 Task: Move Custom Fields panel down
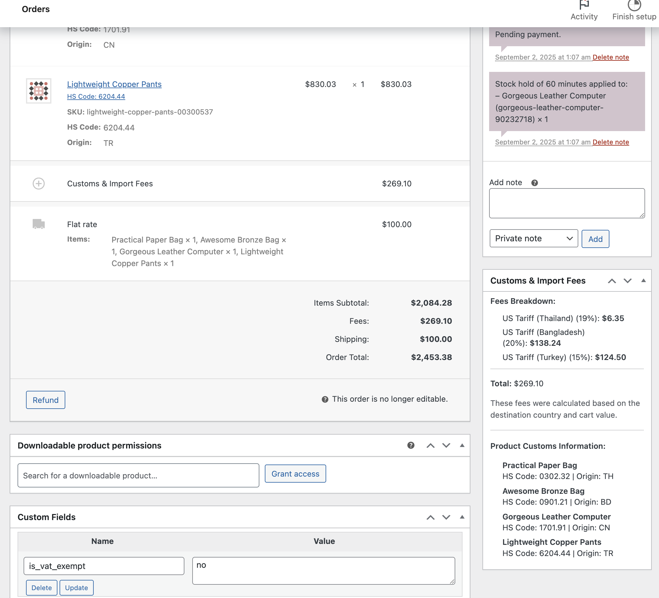click(x=446, y=517)
